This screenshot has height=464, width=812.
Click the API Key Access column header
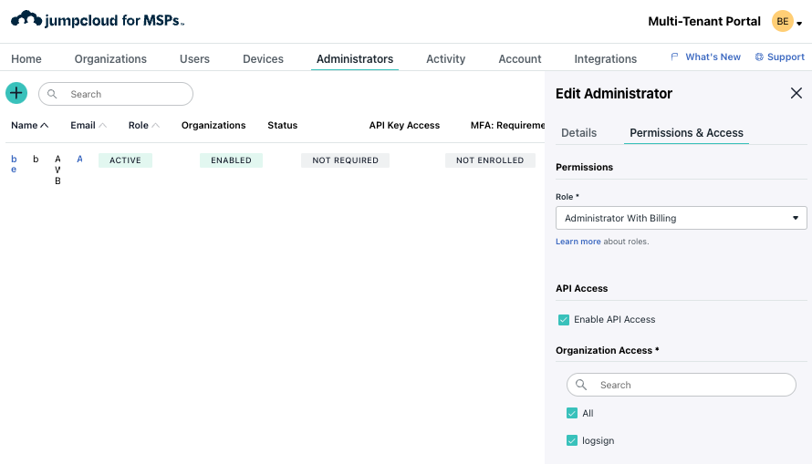point(404,125)
